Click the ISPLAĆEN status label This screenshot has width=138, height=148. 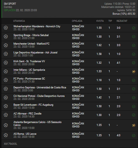[x=10, y=10]
